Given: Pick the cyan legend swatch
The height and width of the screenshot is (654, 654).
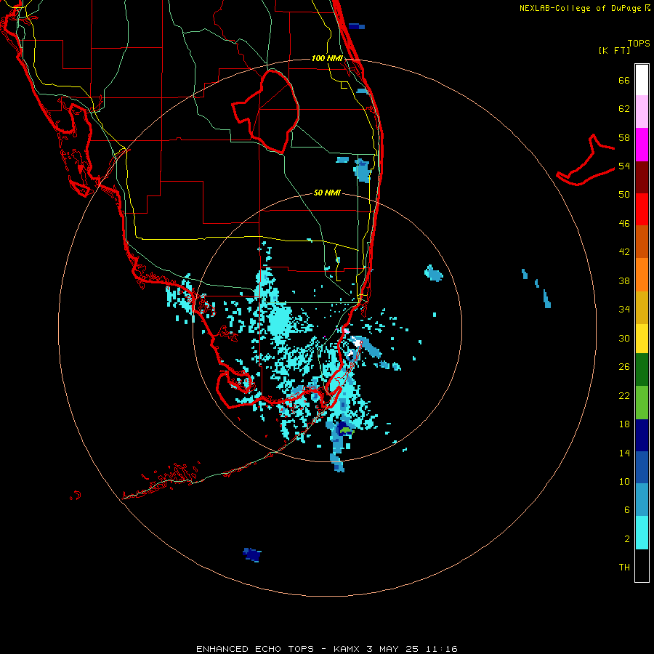Looking at the screenshot, I should click(642, 533).
